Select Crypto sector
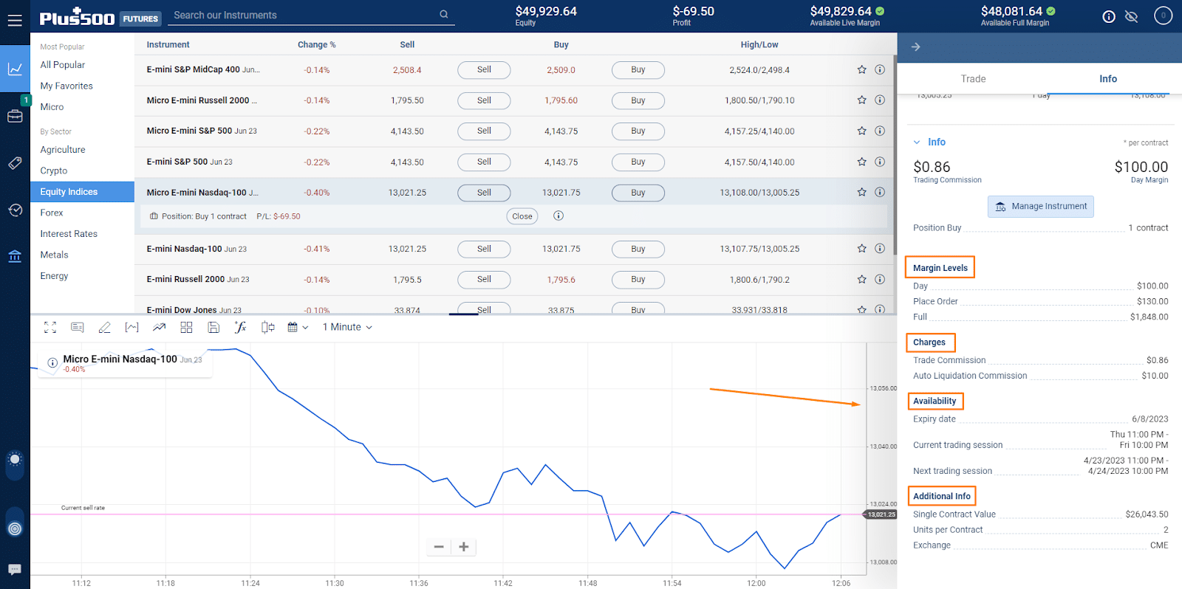 pyautogui.click(x=54, y=170)
